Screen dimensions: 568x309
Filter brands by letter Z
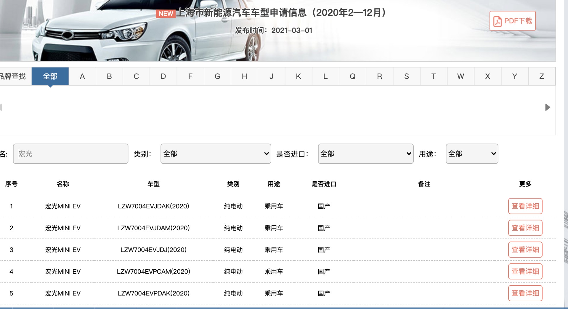pos(542,76)
